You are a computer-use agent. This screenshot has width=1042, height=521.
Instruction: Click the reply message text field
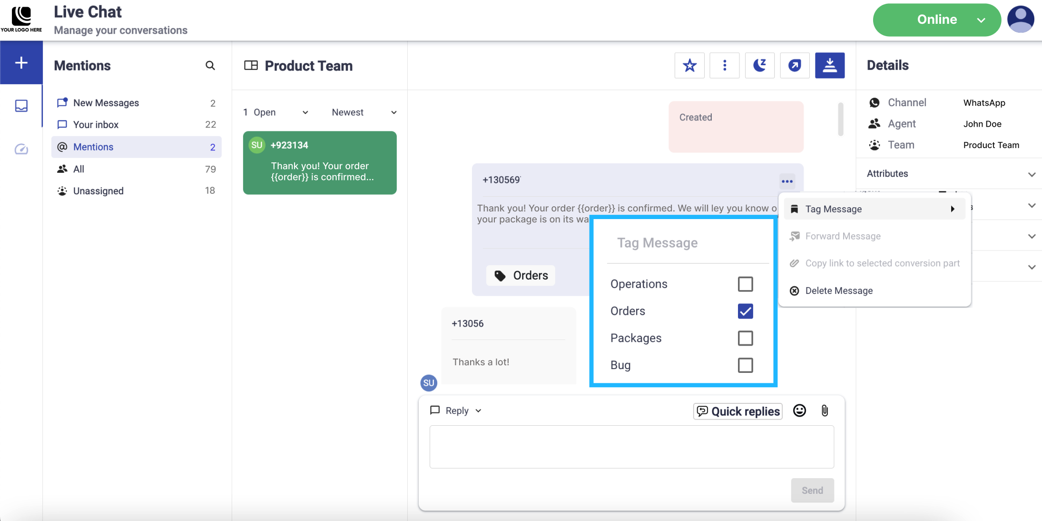click(x=631, y=447)
